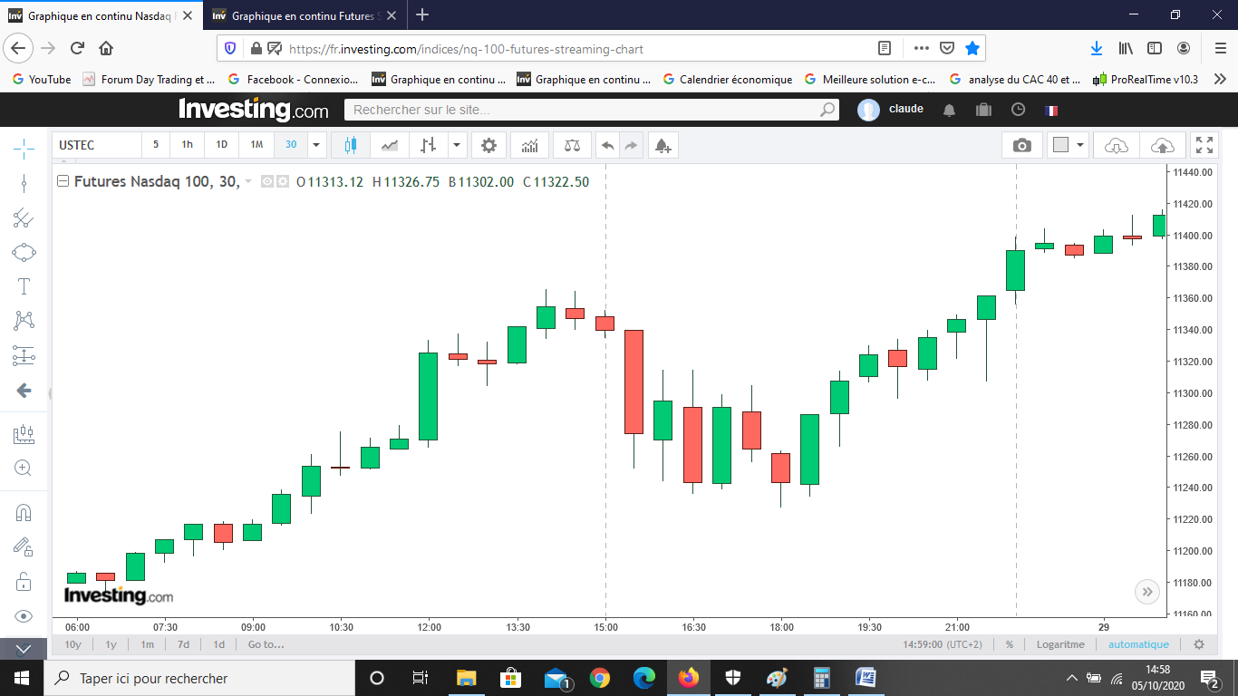Open the chart style dropdown arrow
The width and height of the screenshot is (1238, 696).
[x=457, y=145]
